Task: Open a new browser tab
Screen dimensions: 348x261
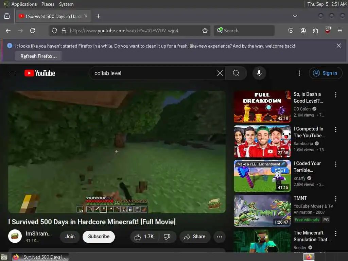Action: (x=98, y=16)
